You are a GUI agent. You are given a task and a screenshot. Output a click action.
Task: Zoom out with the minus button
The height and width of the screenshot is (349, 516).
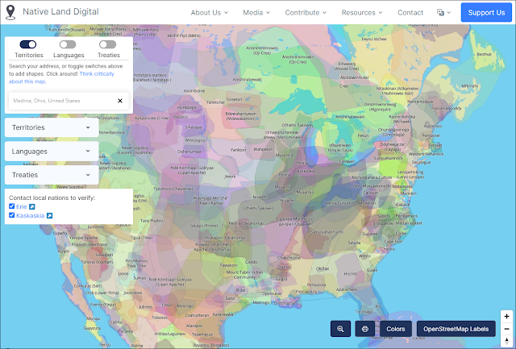[506, 329]
